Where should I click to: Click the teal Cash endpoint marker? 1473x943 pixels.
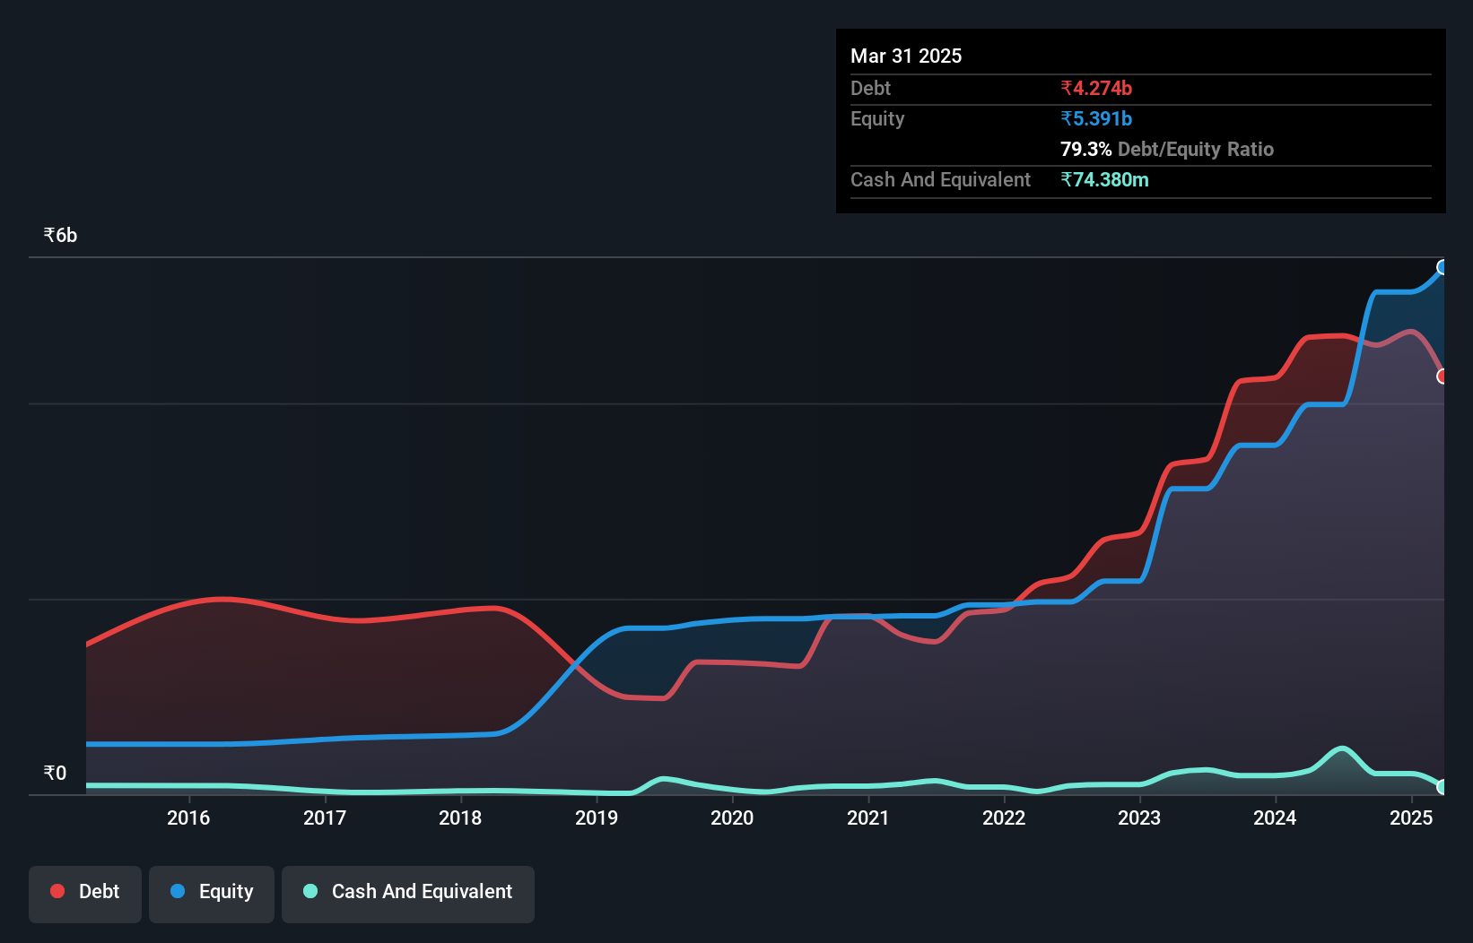point(1442,787)
